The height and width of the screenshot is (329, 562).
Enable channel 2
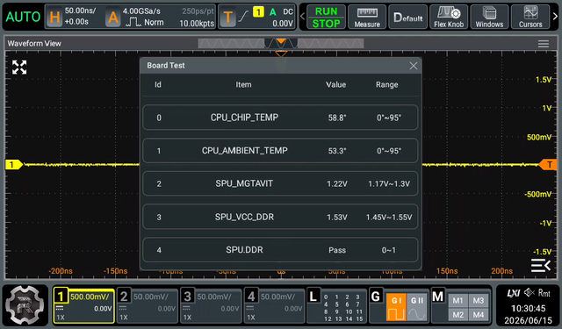148,306
